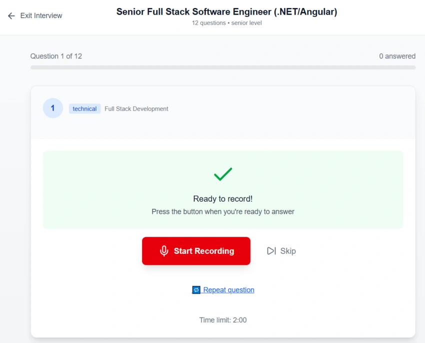
Task: Click the question number 1 circle
Action: tap(53, 108)
